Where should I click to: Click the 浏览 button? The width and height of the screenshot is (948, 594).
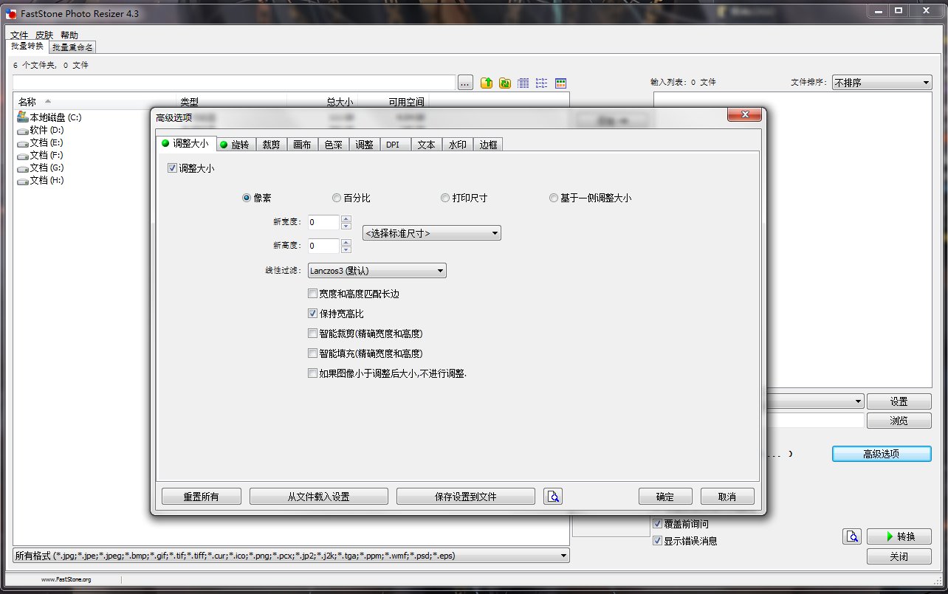tap(899, 421)
